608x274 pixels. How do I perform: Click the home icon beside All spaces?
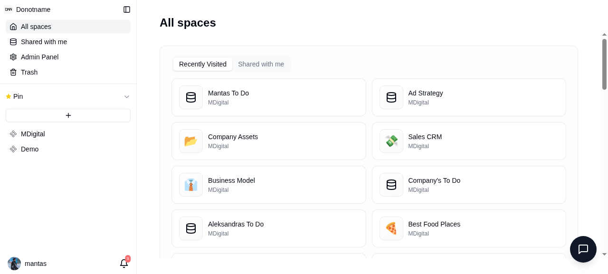click(x=13, y=27)
